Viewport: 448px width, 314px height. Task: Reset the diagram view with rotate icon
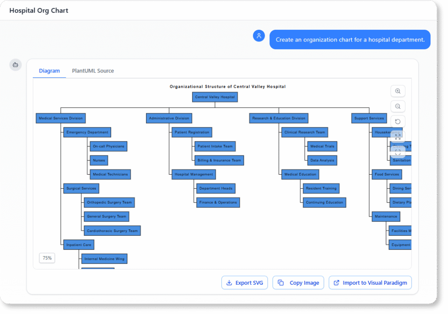pyautogui.click(x=398, y=121)
